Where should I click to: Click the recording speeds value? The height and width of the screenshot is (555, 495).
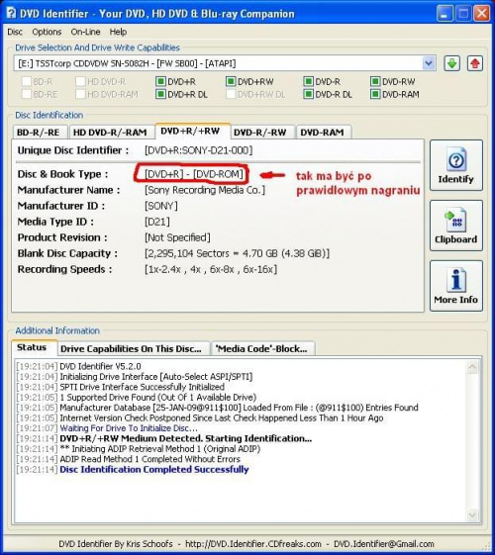click(211, 269)
